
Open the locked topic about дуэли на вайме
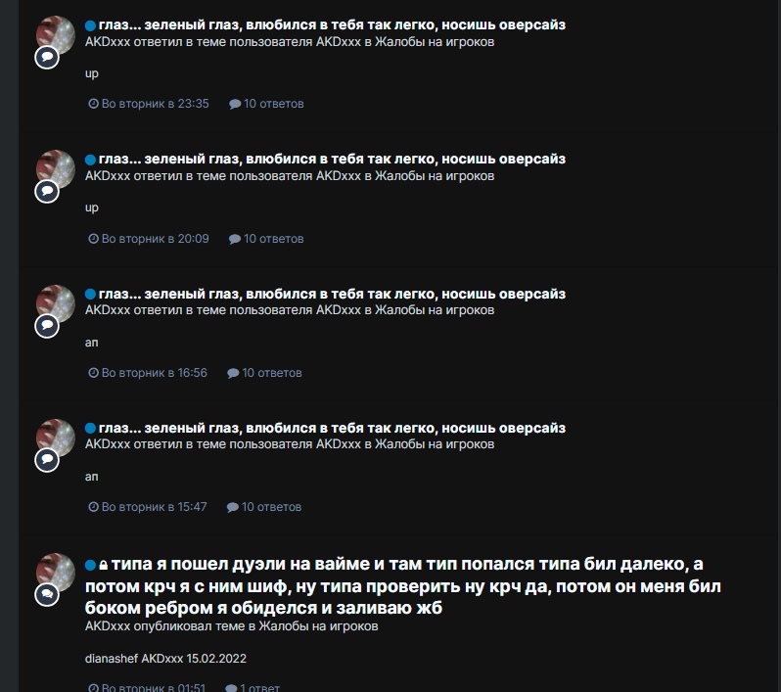coord(403,586)
